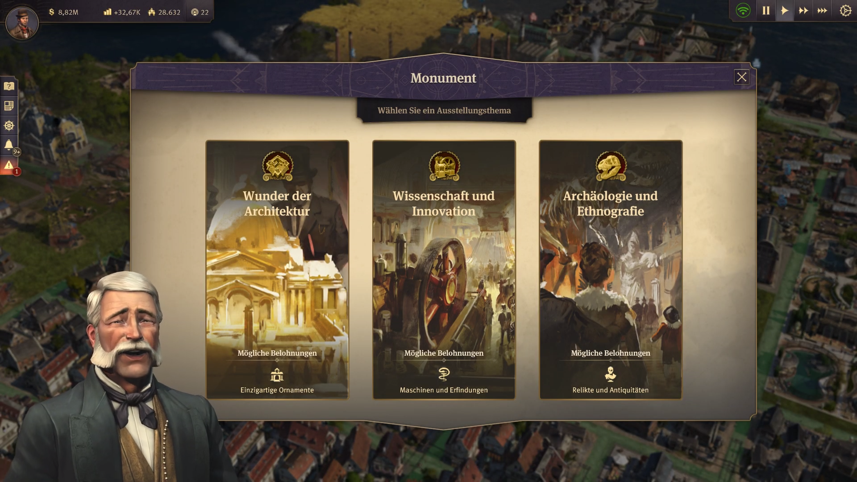This screenshot has height=482, width=857.
Task: Pause the game with the pause icon
Action: [x=766, y=11]
